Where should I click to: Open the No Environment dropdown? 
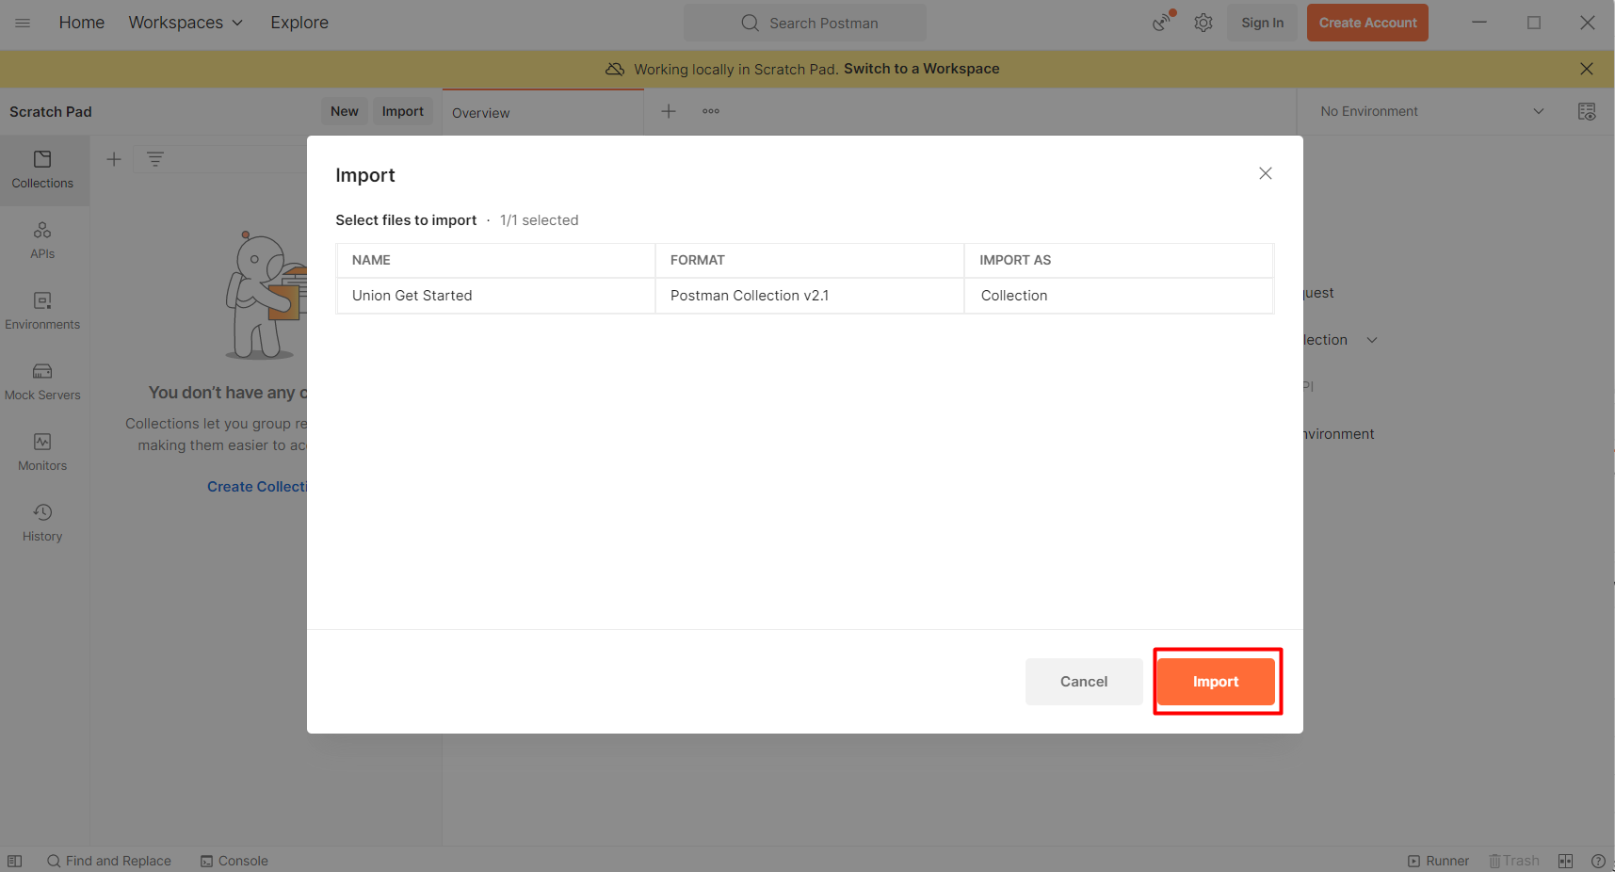click(x=1432, y=111)
